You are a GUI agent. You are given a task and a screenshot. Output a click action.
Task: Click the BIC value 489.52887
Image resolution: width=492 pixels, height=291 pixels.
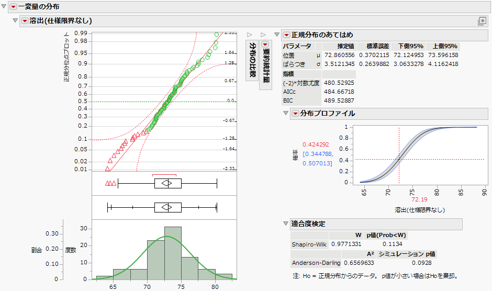pos(339,100)
